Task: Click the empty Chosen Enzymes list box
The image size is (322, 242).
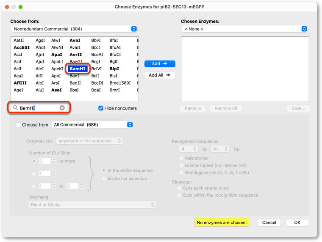Action: click(x=245, y=69)
